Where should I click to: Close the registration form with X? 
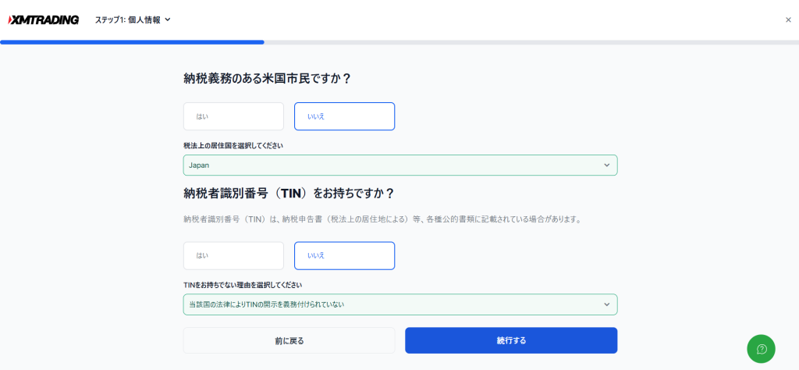788,20
